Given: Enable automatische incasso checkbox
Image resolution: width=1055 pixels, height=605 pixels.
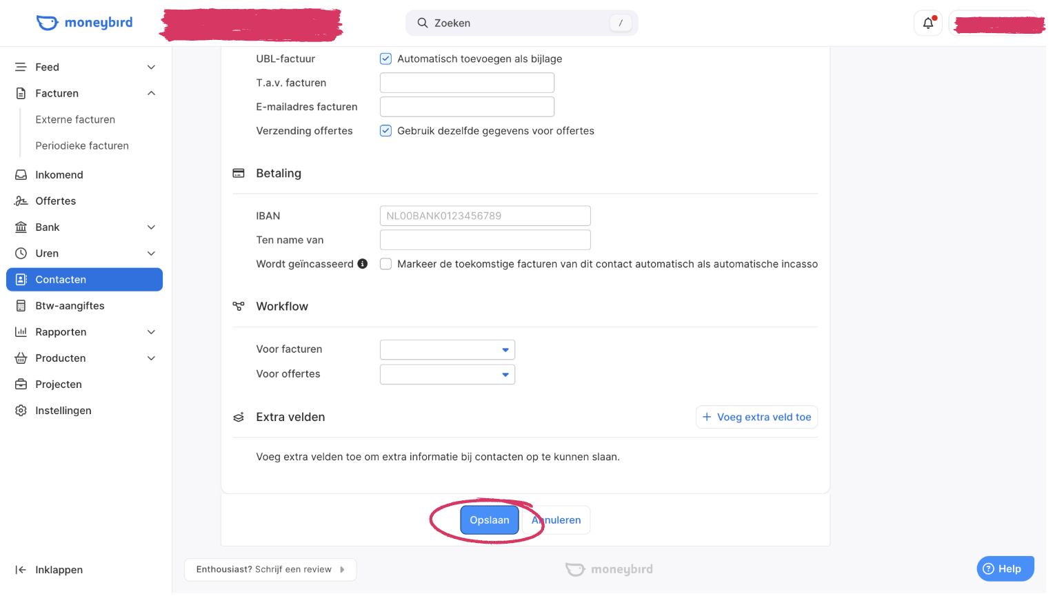Looking at the screenshot, I should 386,264.
